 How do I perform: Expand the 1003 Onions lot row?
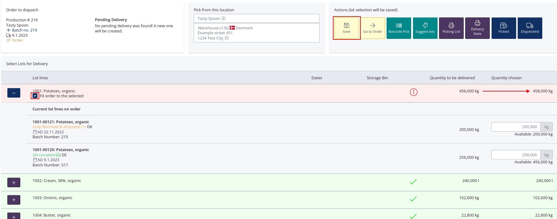click(14, 200)
